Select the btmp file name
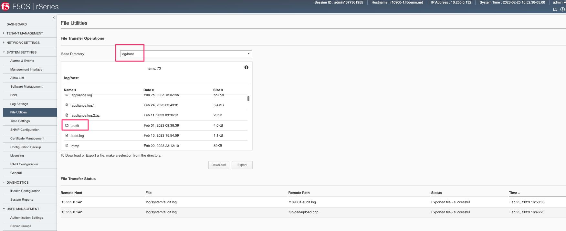Image resolution: width=566 pixels, height=231 pixels. pos(75,146)
